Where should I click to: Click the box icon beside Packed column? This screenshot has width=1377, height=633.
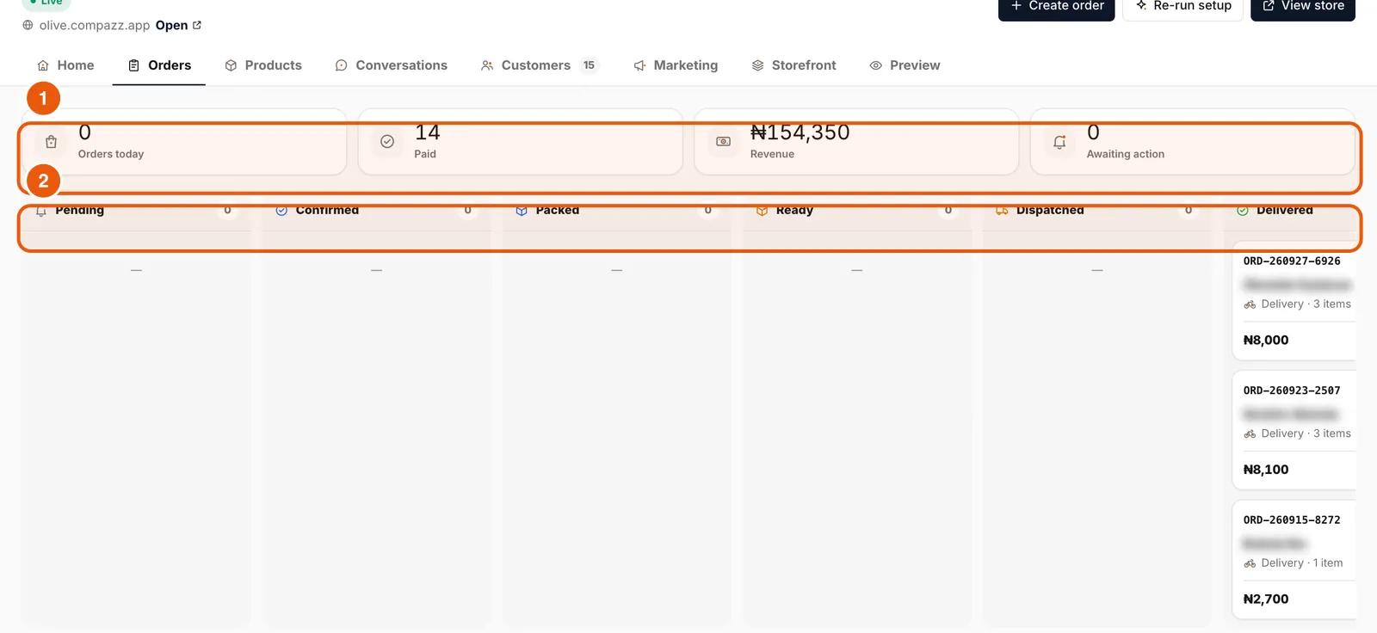coord(522,211)
